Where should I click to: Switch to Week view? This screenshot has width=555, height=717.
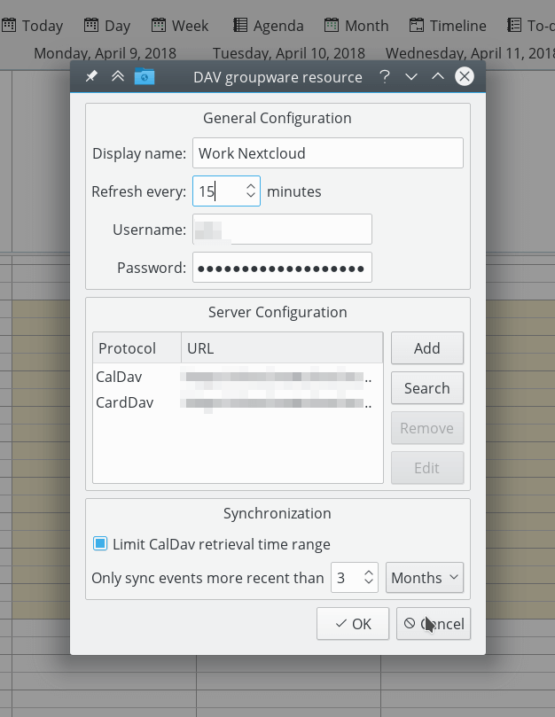(x=180, y=26)
